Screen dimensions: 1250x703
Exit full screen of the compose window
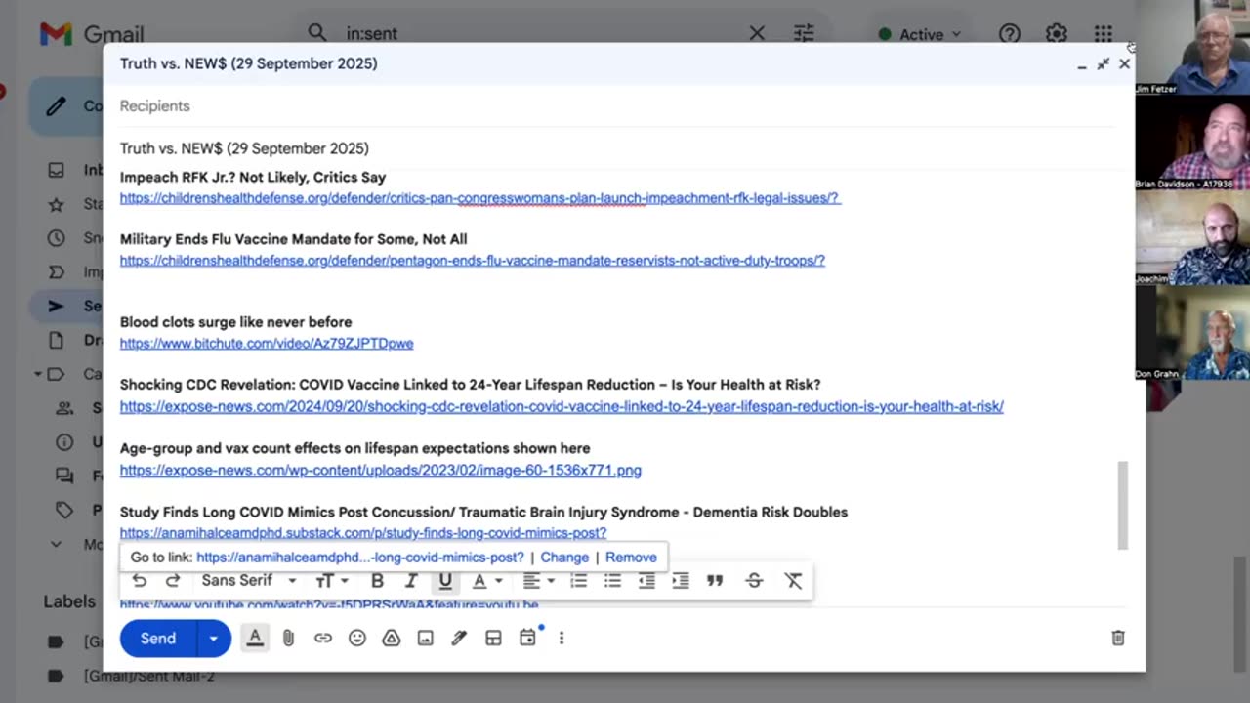[x=1103, y=64]
